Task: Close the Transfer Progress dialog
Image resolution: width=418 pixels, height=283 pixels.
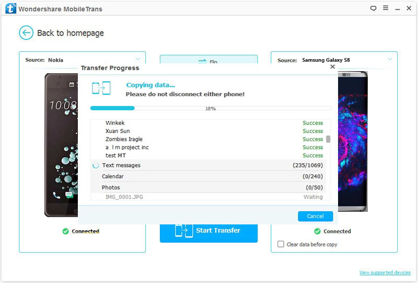Action: tap(332, 67)
